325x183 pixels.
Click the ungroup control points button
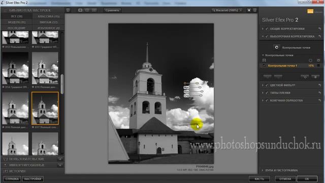point(278,77)
